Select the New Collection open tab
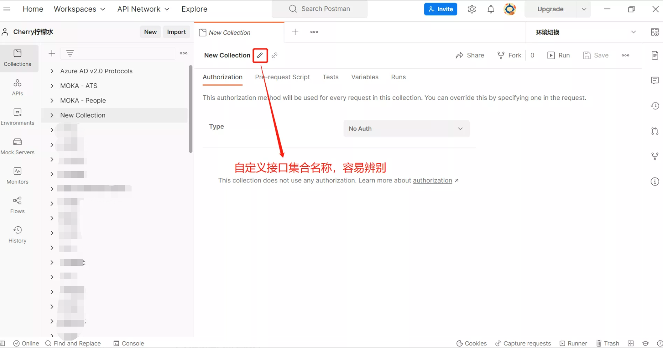 (x=239, y=32)
